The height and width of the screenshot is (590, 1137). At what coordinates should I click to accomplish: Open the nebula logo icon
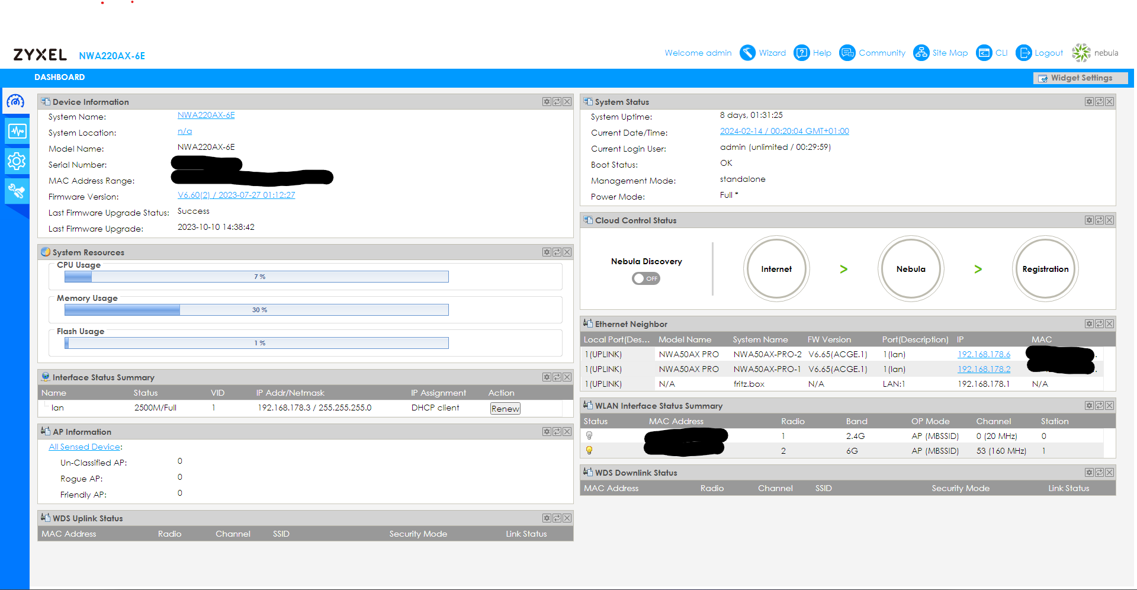click(1081, 53)
